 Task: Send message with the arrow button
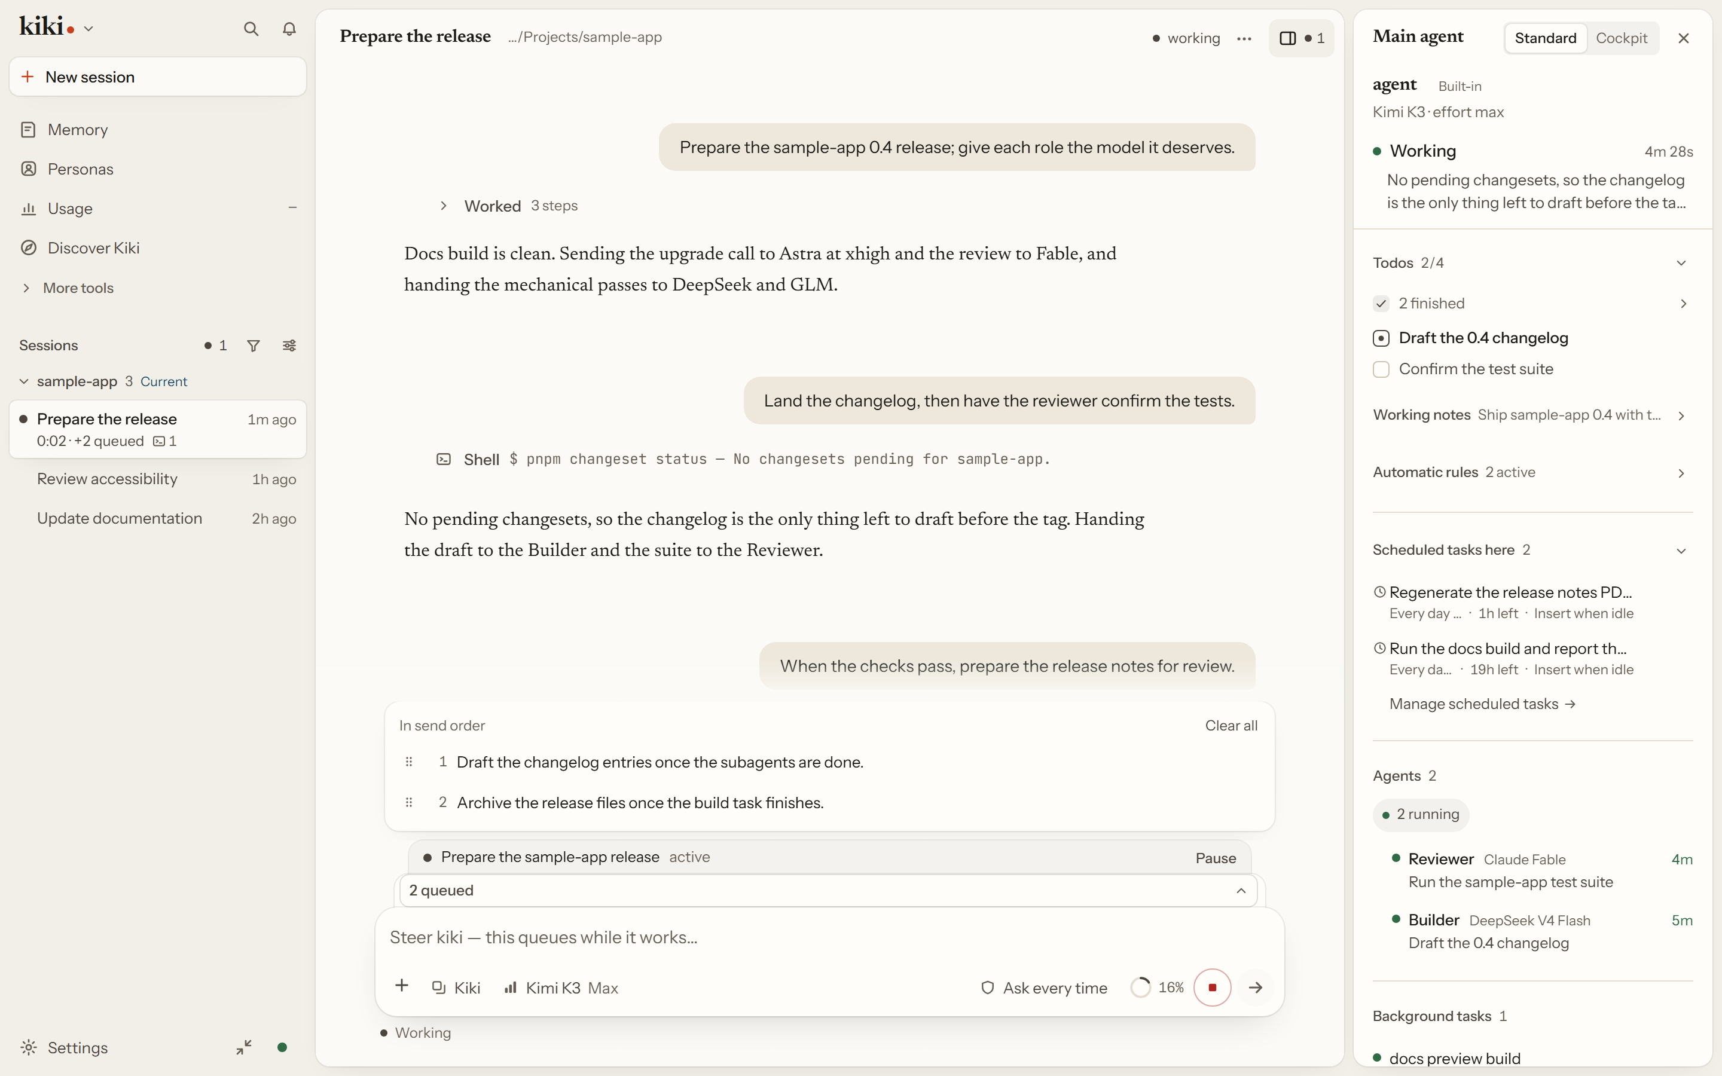1256,987
